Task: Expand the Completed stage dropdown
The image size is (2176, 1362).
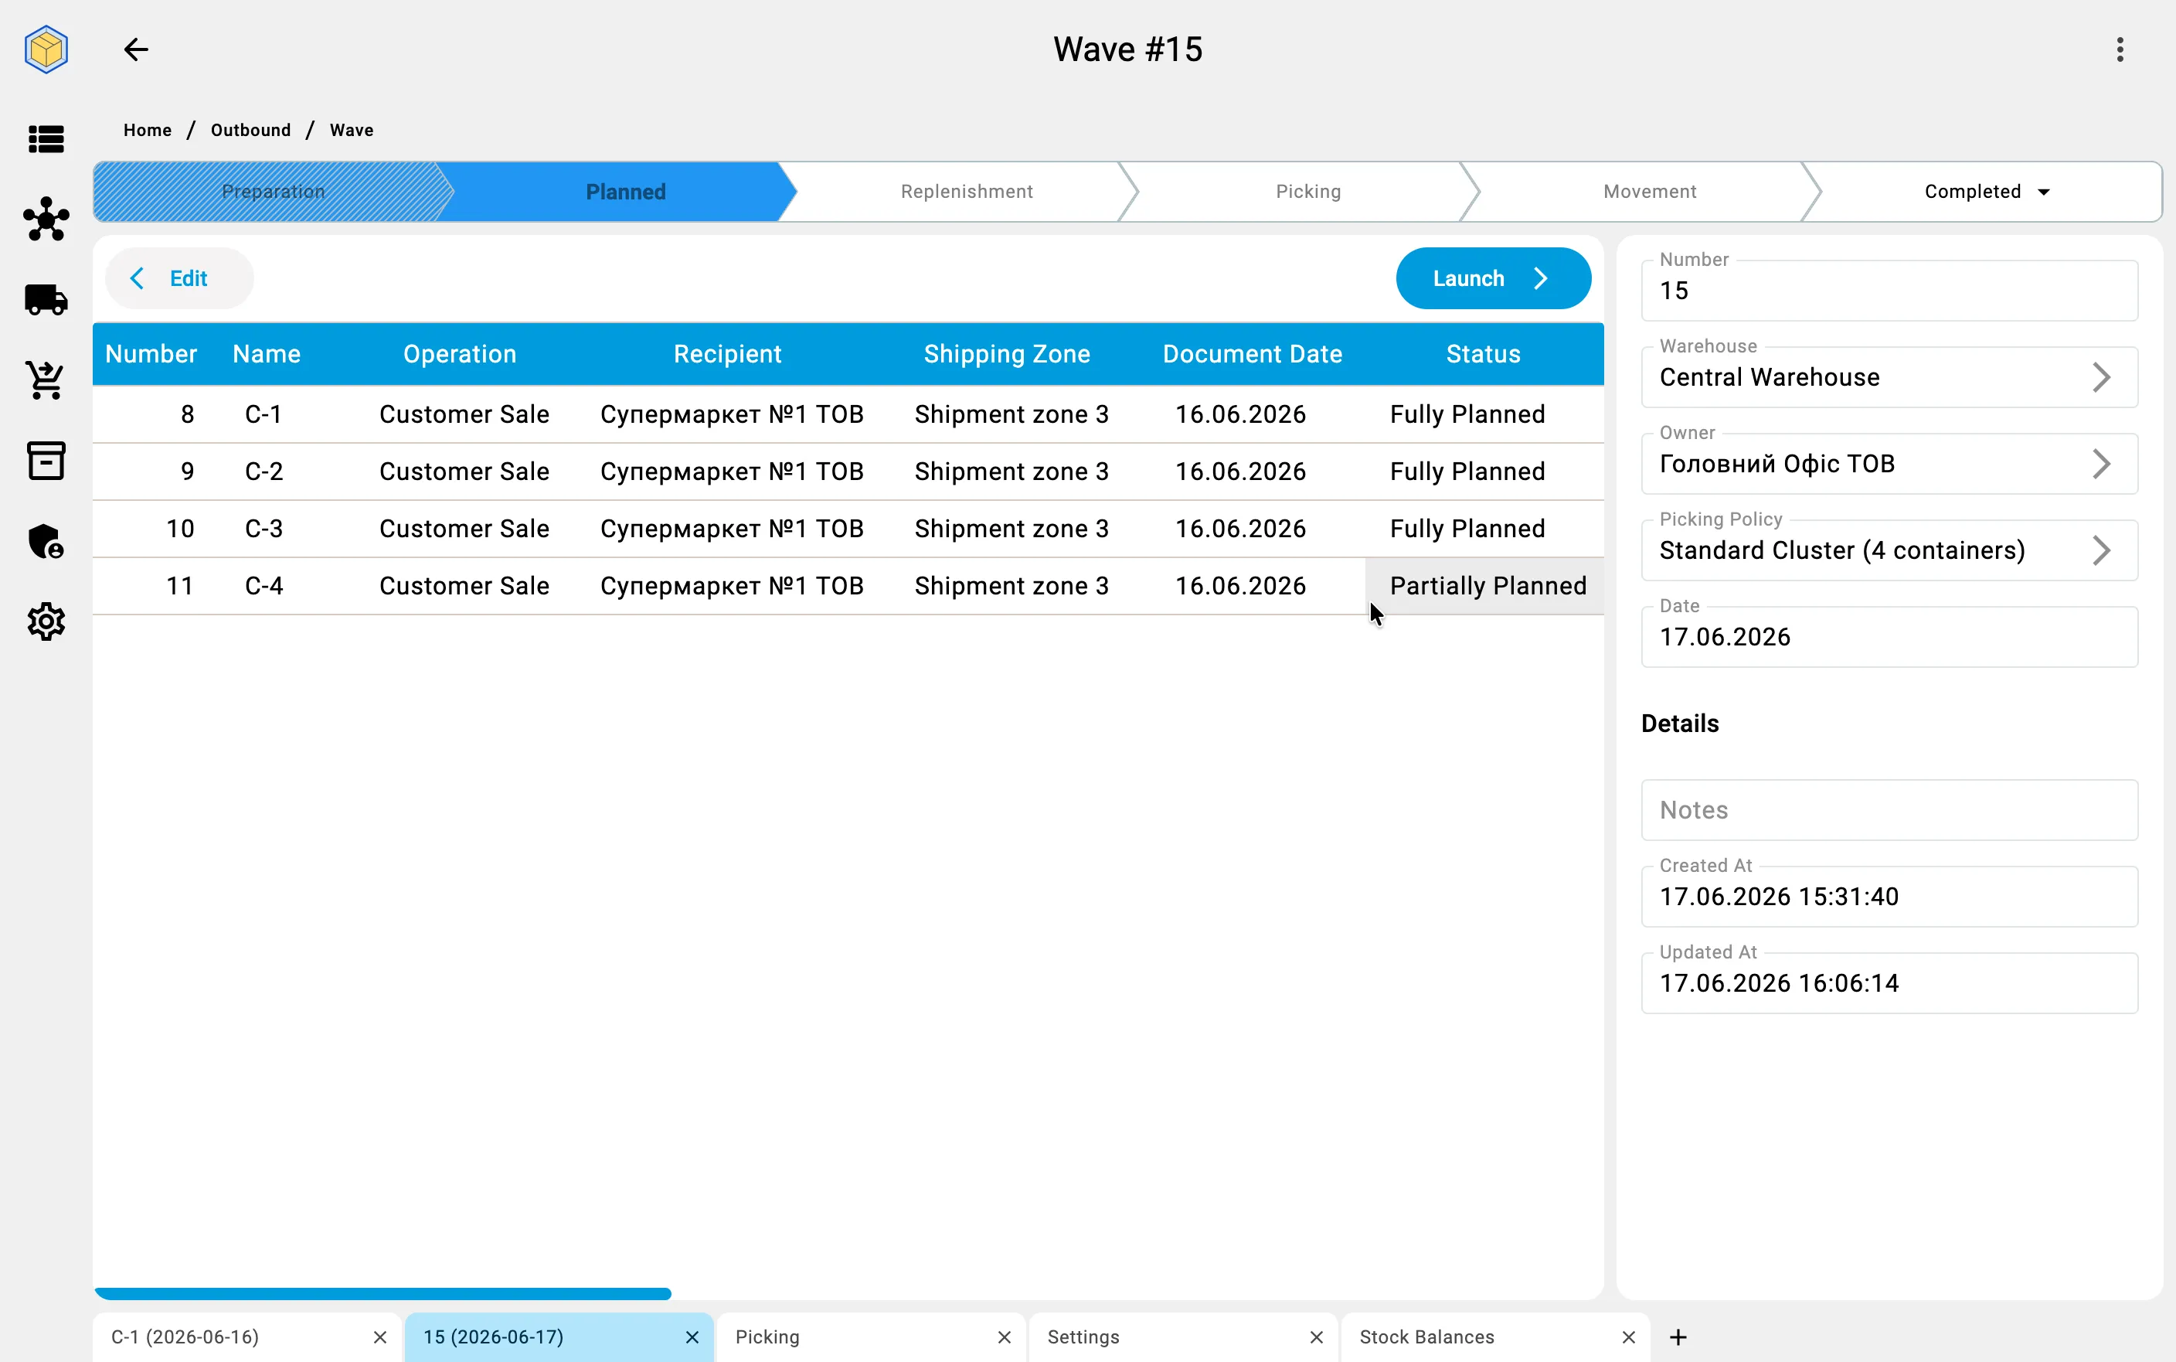Action: pos(2043,192)
